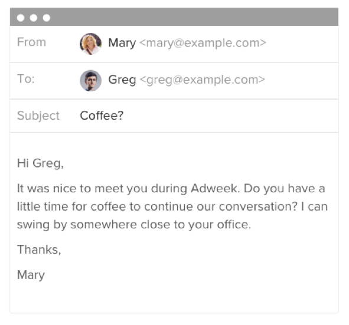Image resolution: width=349 pixels, height=325 pixels.
Task: Open Mary's profile photo avatar
Action: click(x=90, y=44)
